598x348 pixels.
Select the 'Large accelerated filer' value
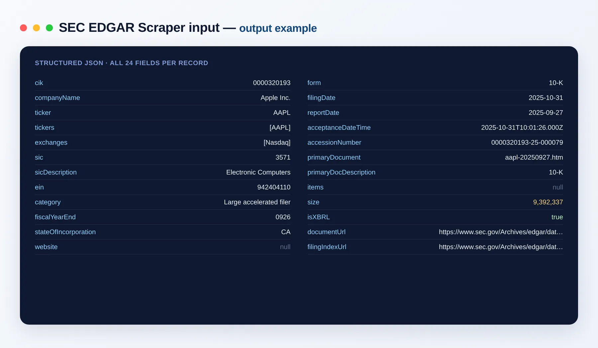tap(257, 202)
